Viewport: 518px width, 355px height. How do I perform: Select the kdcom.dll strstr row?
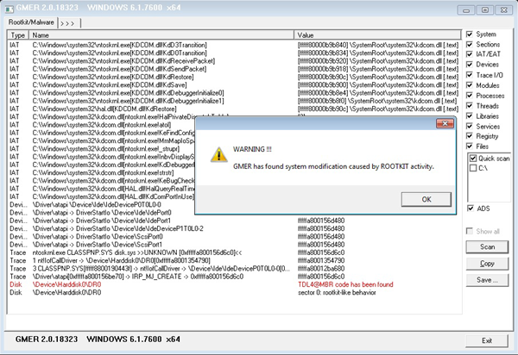[x=102, y=172]
